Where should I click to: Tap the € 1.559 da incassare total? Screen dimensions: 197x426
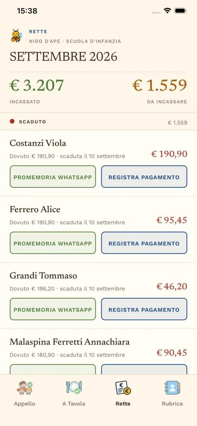coord(160,85)
